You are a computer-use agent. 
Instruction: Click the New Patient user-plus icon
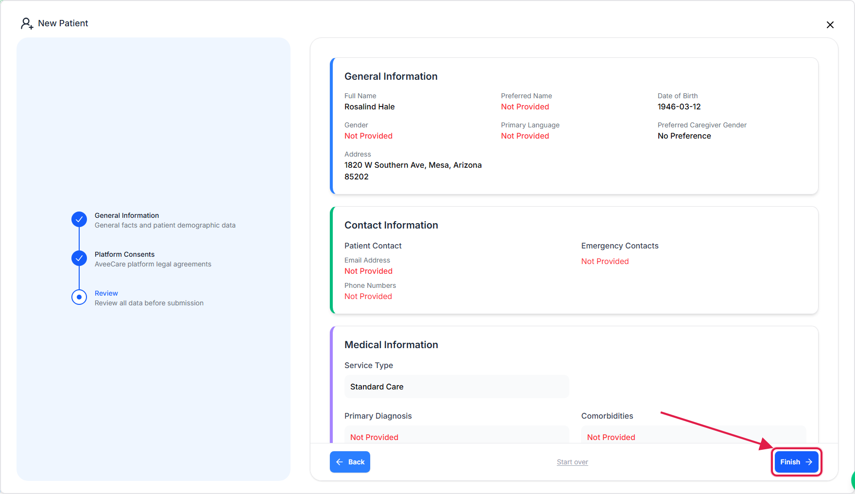click(27, 23)
